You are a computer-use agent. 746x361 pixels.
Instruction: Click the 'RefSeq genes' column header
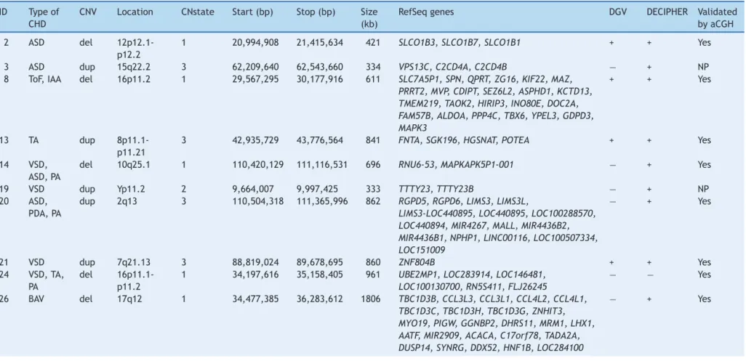(x=426, y=12)
